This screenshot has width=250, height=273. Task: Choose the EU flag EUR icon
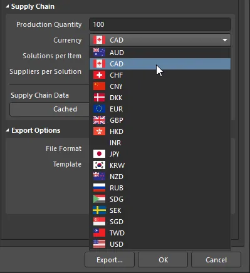click(x=99, y=109)
